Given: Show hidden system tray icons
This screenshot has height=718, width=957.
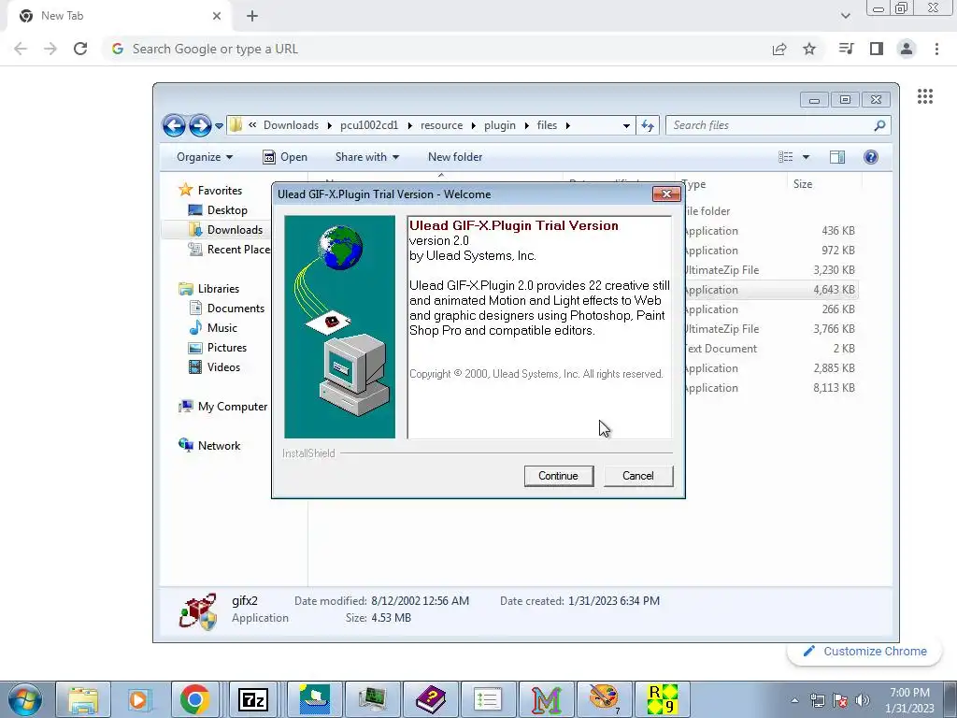Looking at the screenshot, I should (794, 700).
